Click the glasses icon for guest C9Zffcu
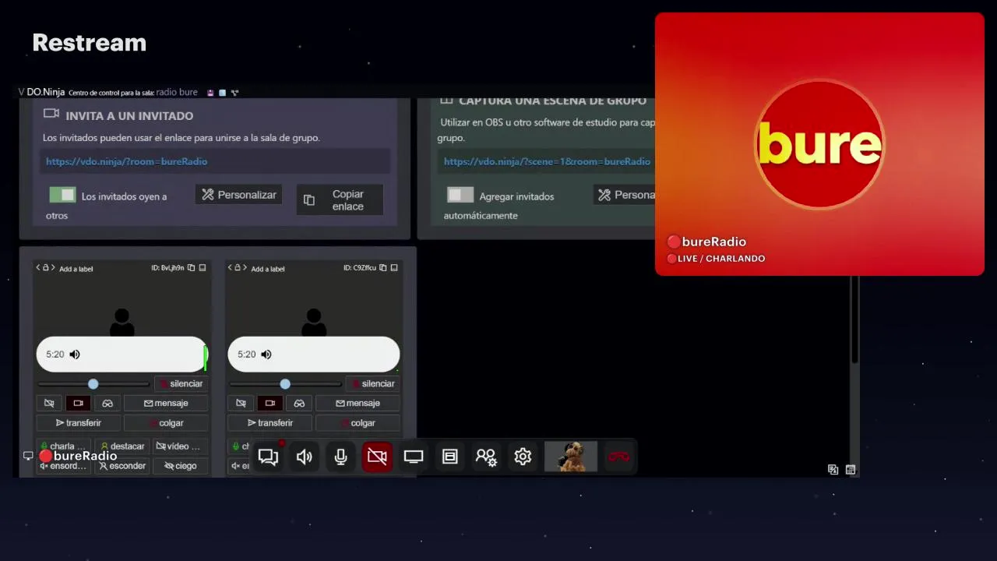 [299, 403]
